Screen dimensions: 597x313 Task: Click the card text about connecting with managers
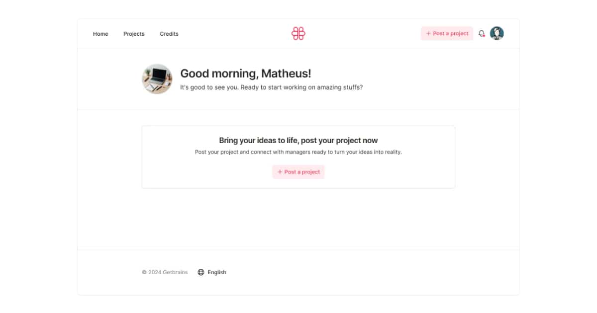point(298,152)
